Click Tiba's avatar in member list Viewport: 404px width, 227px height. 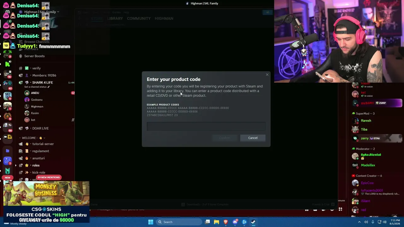[355, 130]
